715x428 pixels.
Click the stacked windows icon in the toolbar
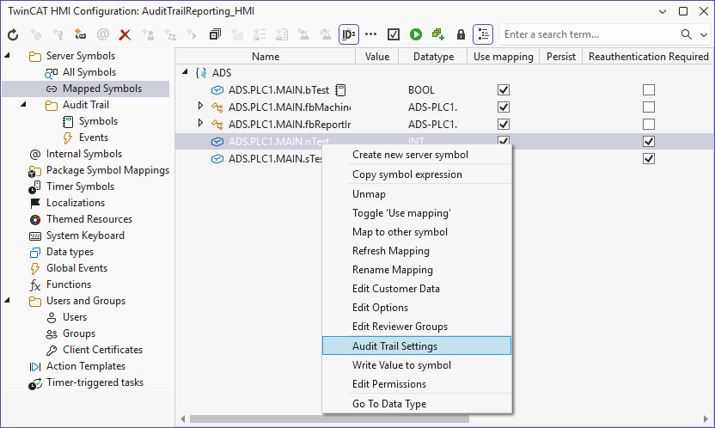(215, 34)
